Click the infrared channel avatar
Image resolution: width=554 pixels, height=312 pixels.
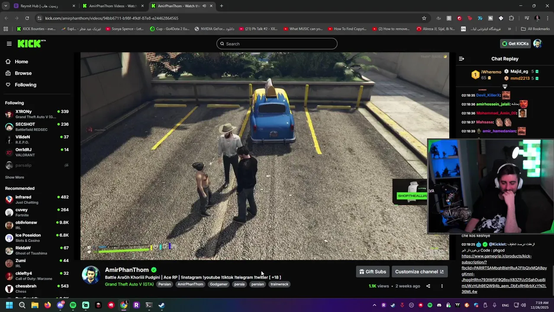click(x=9, y=199)
